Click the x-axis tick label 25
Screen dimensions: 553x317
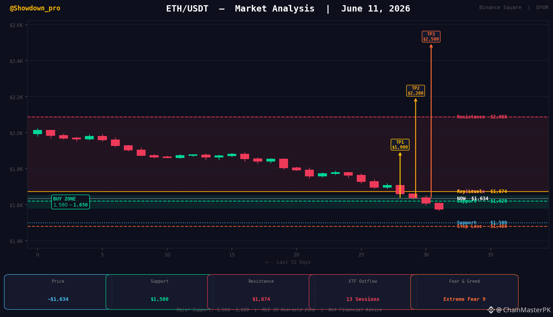coord(361,255)
